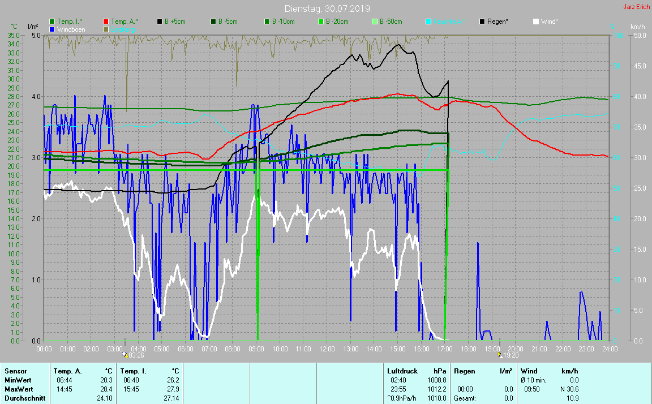Toggle the B -5cm legend label

(228, 22)
